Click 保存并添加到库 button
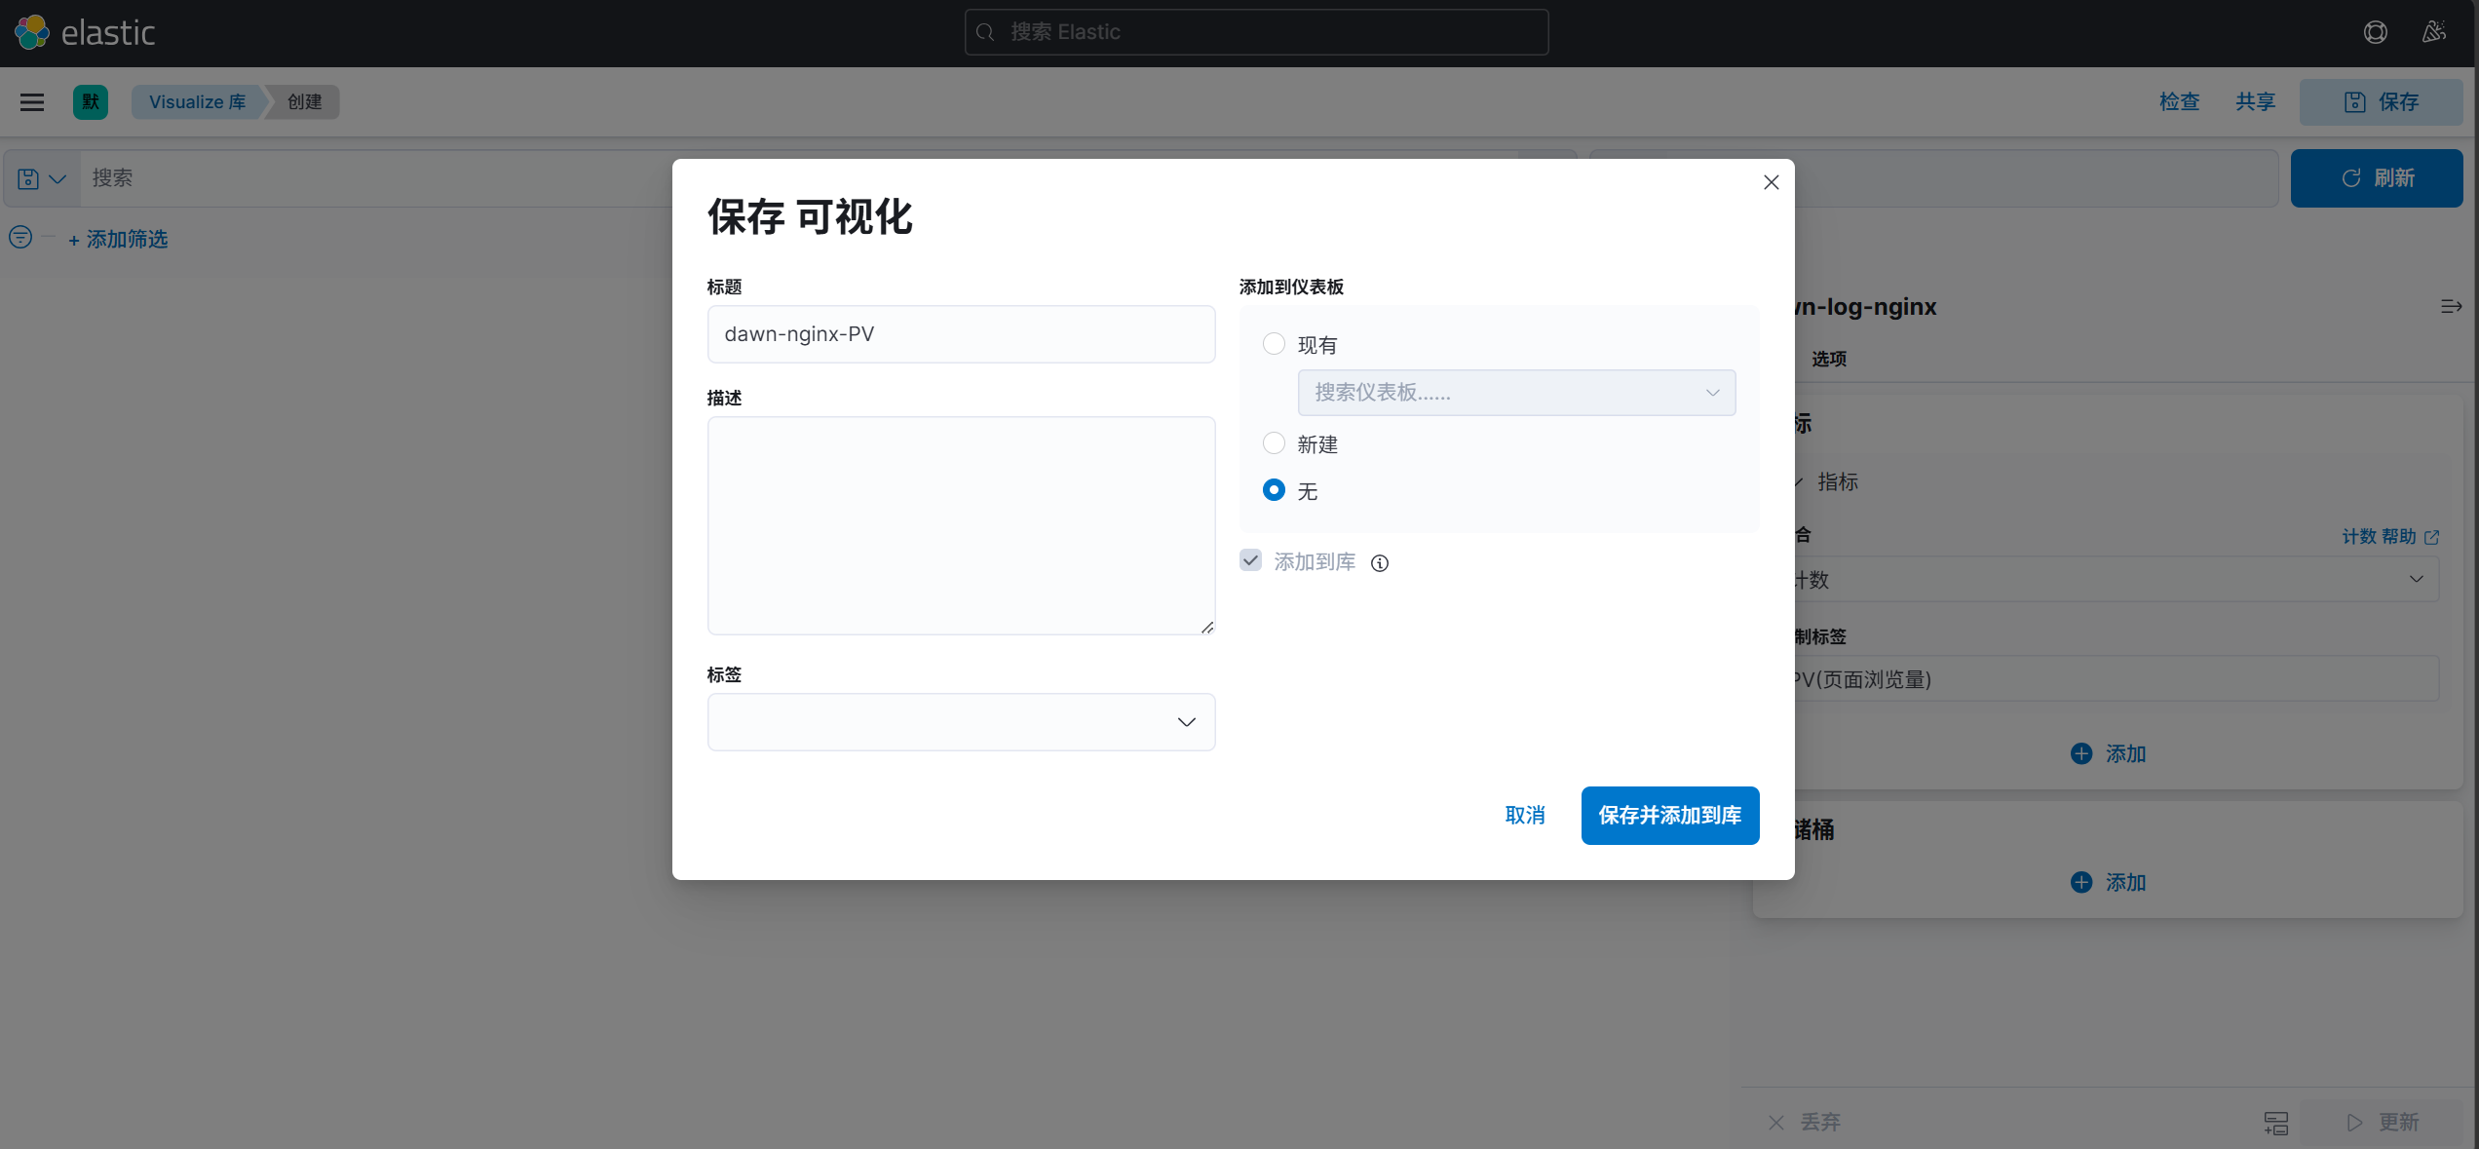The width and height of the screenshot is (2479, 1149). tap(1669, 816)
